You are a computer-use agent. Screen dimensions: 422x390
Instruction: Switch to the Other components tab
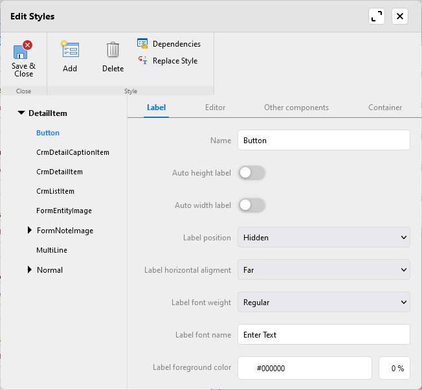(x=296, y=108)
